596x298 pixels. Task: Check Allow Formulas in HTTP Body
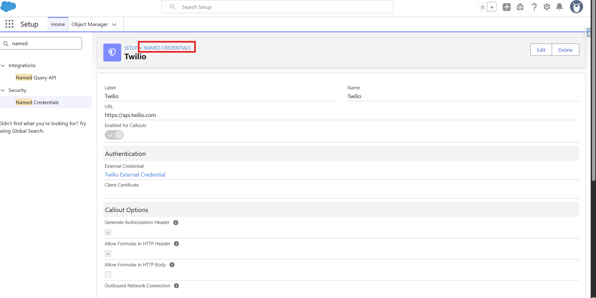point(108,274)
